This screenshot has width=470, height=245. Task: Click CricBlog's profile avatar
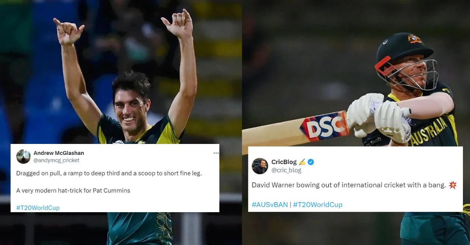coord(260,166)
